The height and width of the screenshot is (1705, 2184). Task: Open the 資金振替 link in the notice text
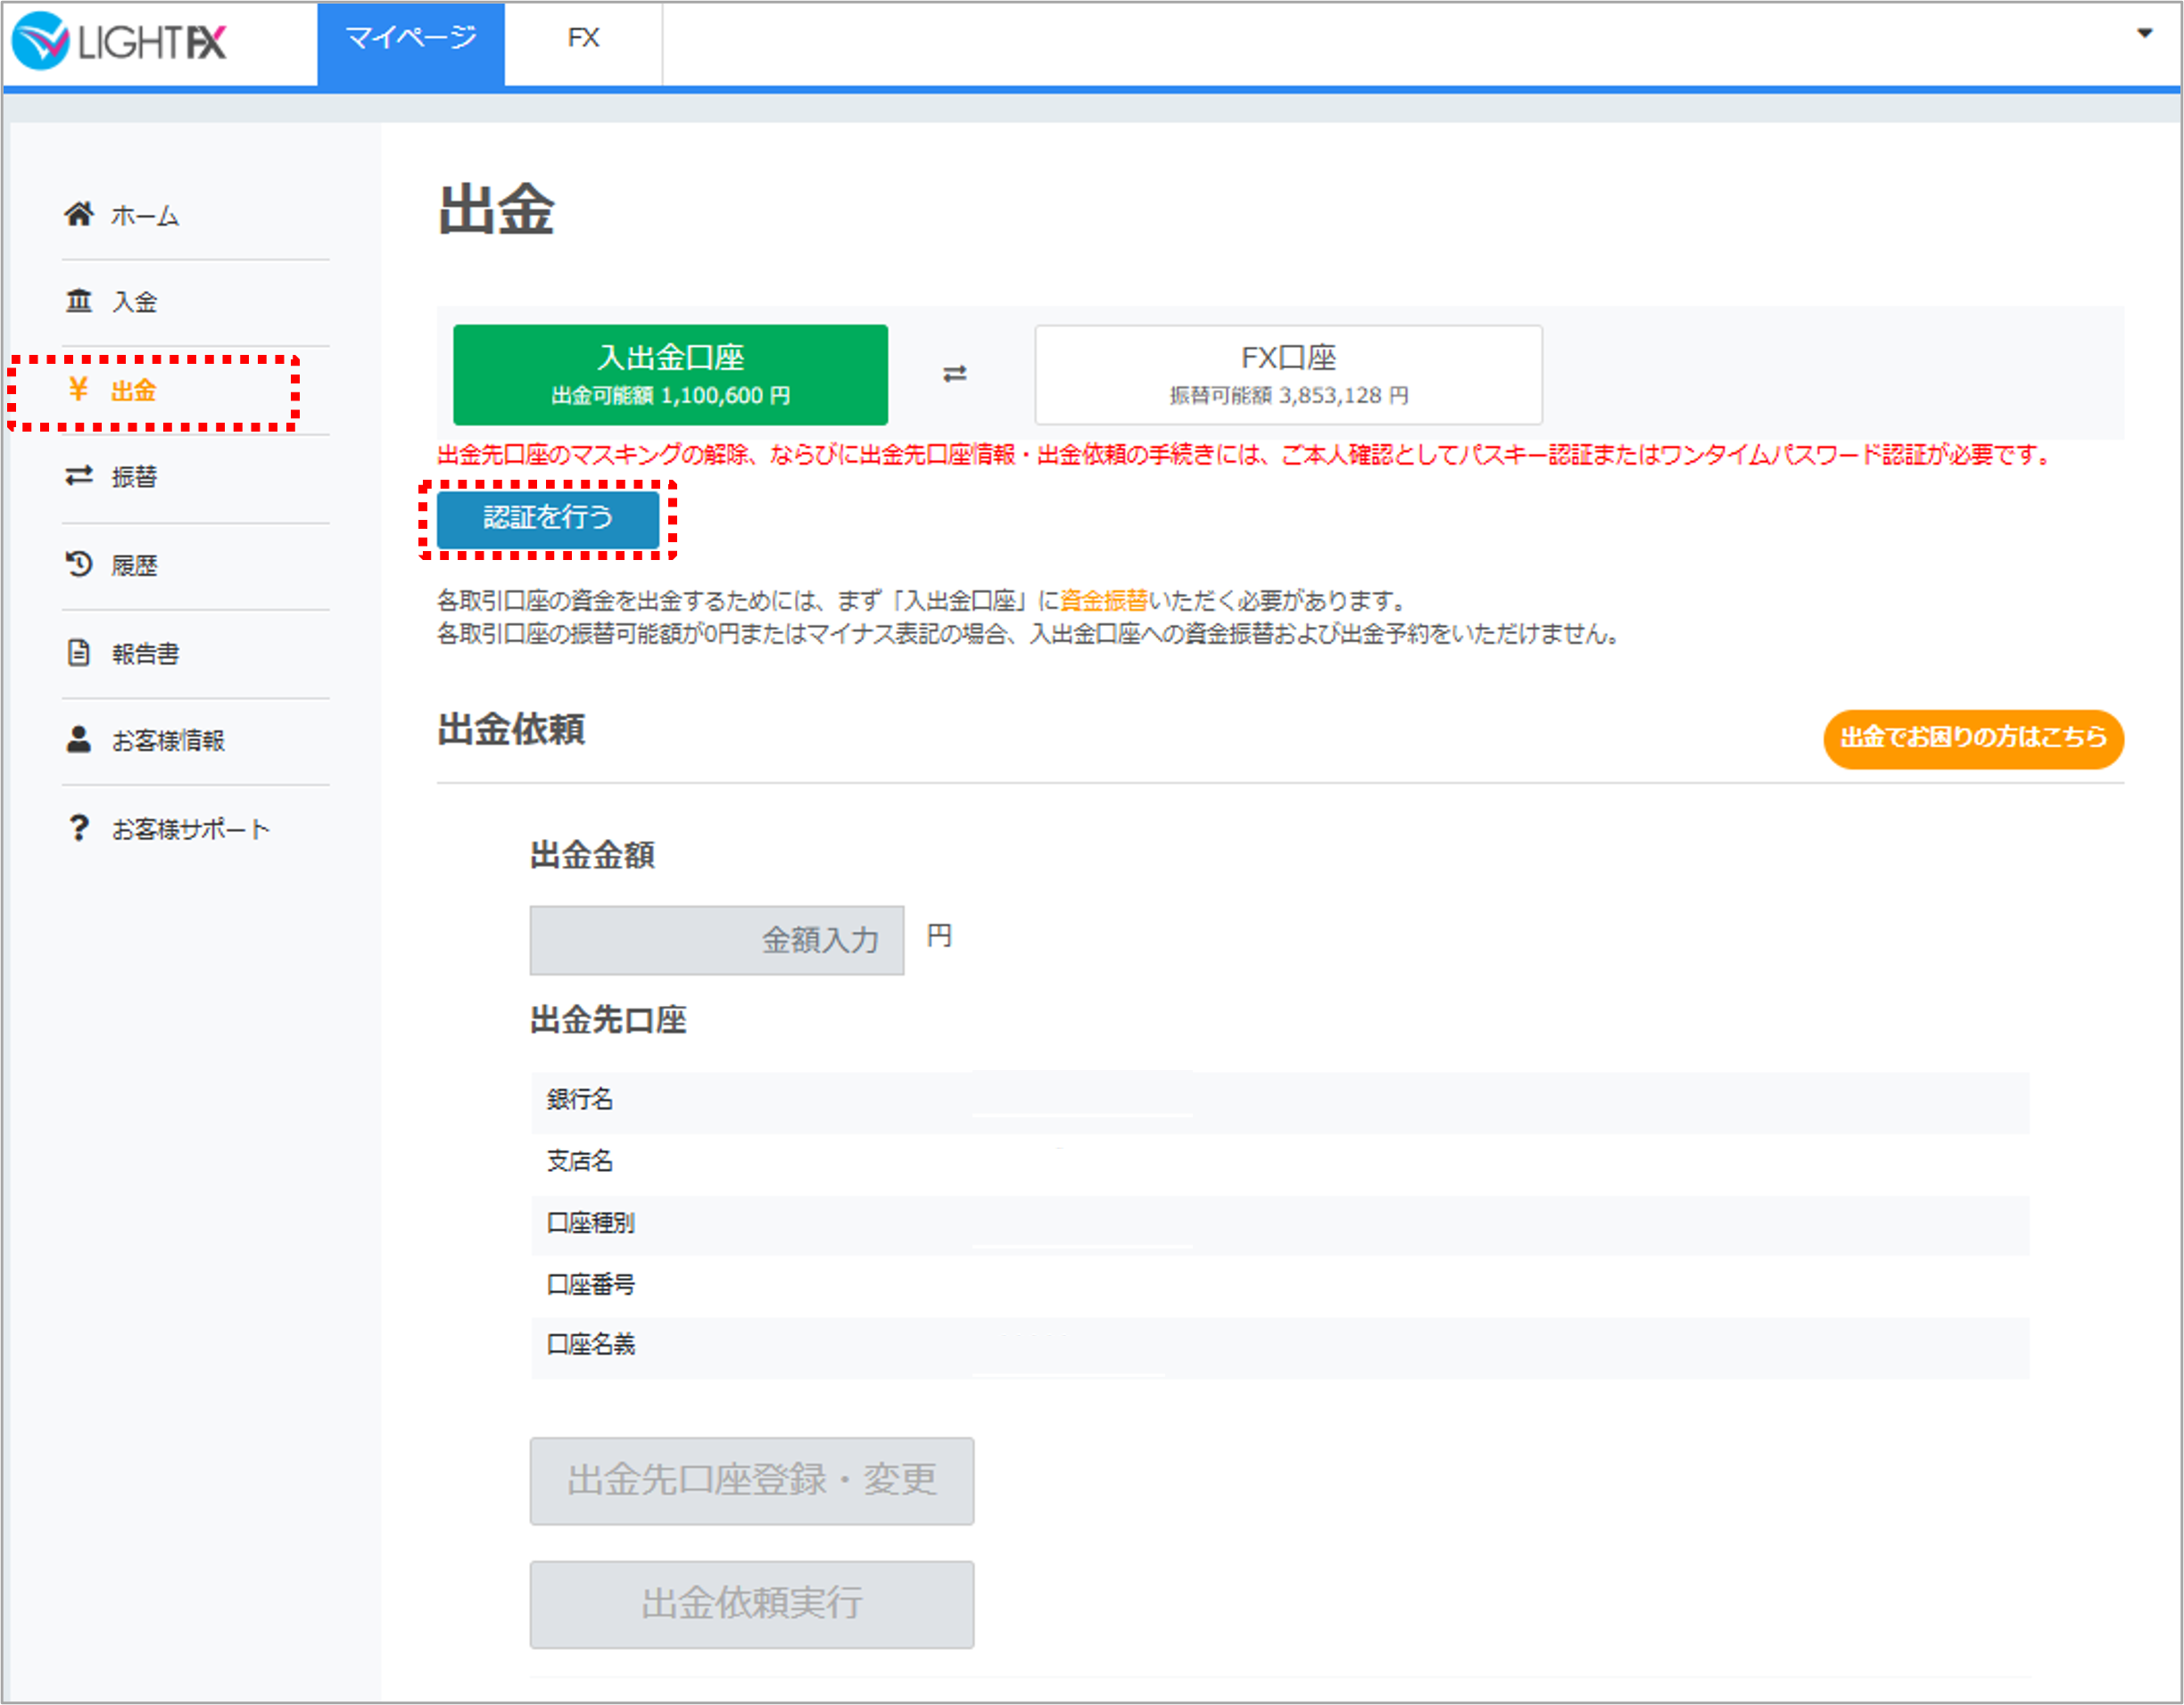tap(1104, 601)
